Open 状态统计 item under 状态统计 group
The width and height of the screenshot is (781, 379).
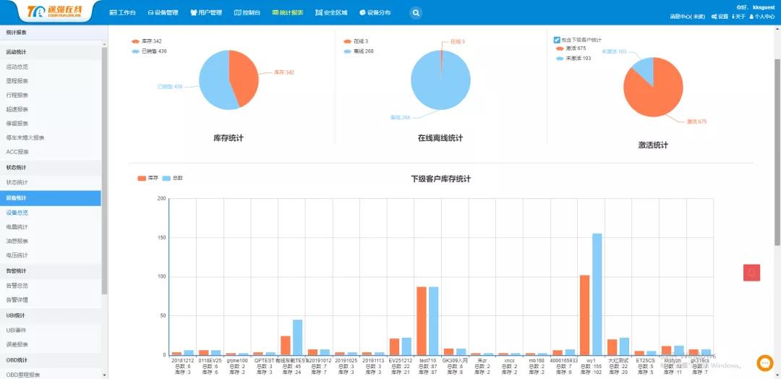pyautogui.click(x=17, y=182)
